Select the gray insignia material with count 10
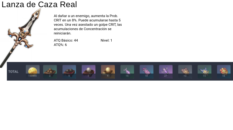This screenshot has height=130, width=233. (x=185, y=72)
